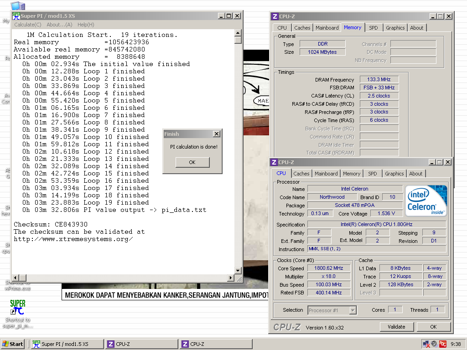Click the Validate button in CPU-Z

point(396,327)
